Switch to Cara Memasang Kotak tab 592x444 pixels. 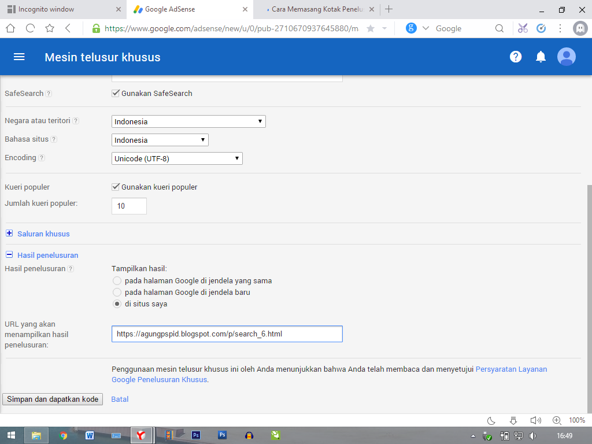click(x=312, y=9)
